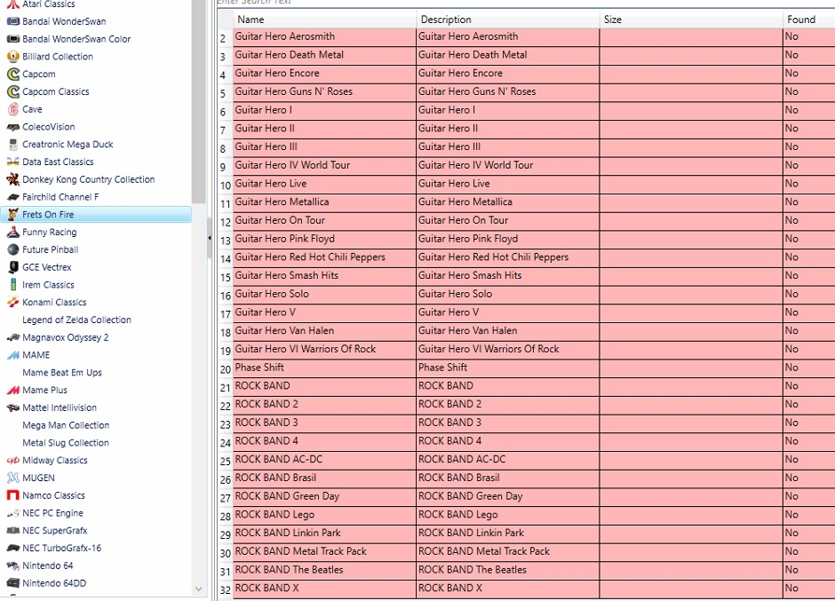
Task: Click the NEC PC Engine icon
Action: [12, 513]
